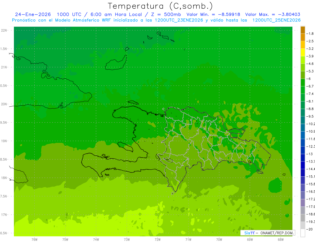
Task: Click the '-2.5' colorbar value
Action: pos(310,41)
